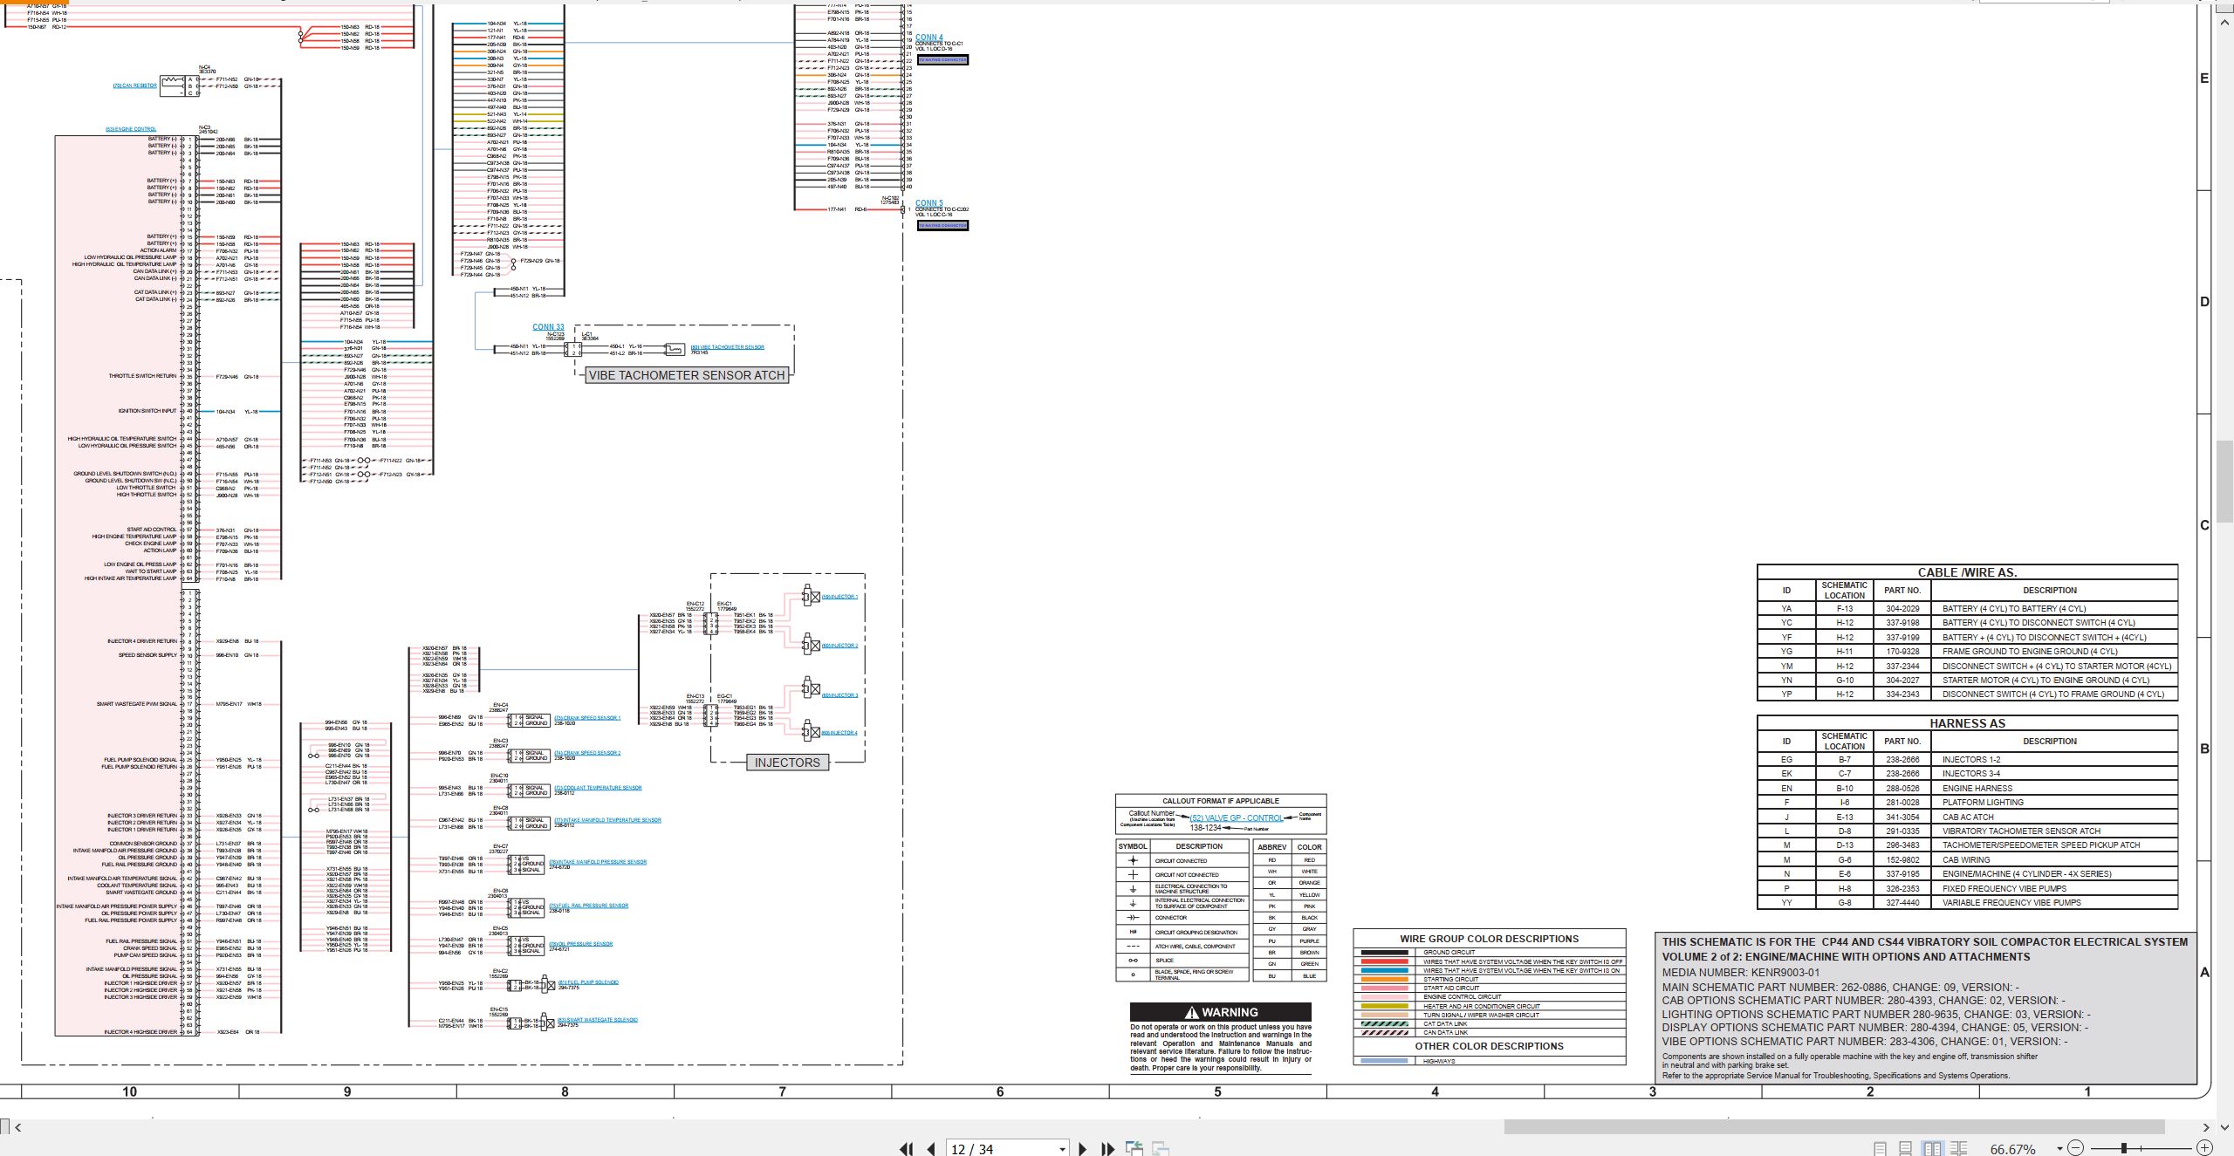2234x1156 pixels.
Task: Open the INJECTOR 1 link
Action: (x=839, y=597)
